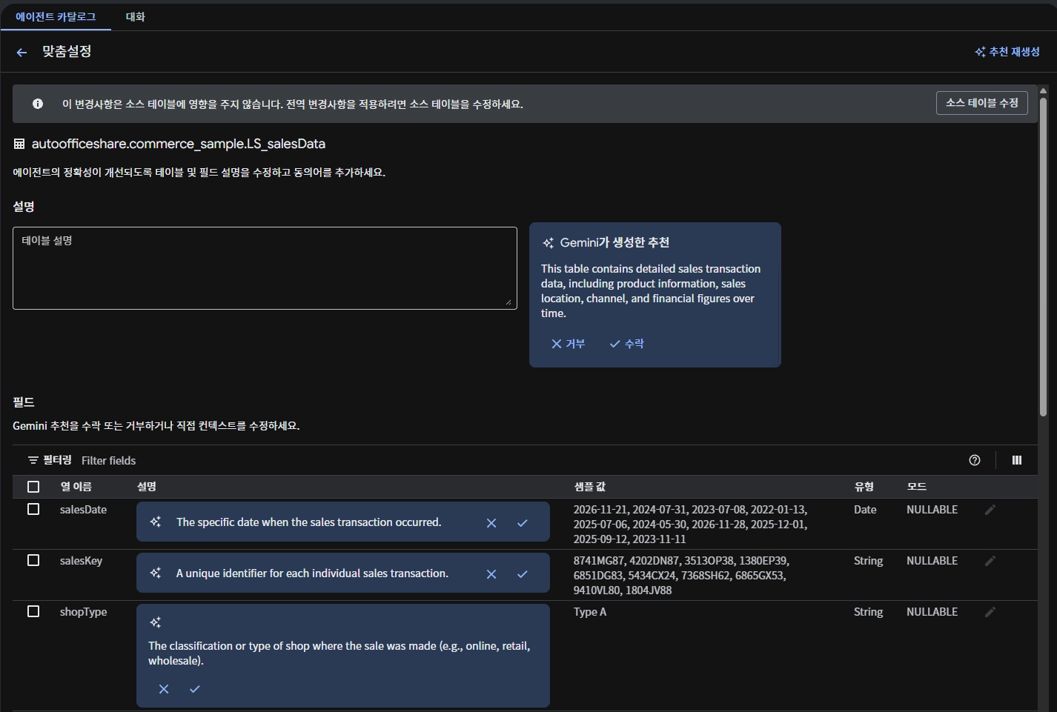Go back using the arrow beside 맞춤설정

coord(21,52)
